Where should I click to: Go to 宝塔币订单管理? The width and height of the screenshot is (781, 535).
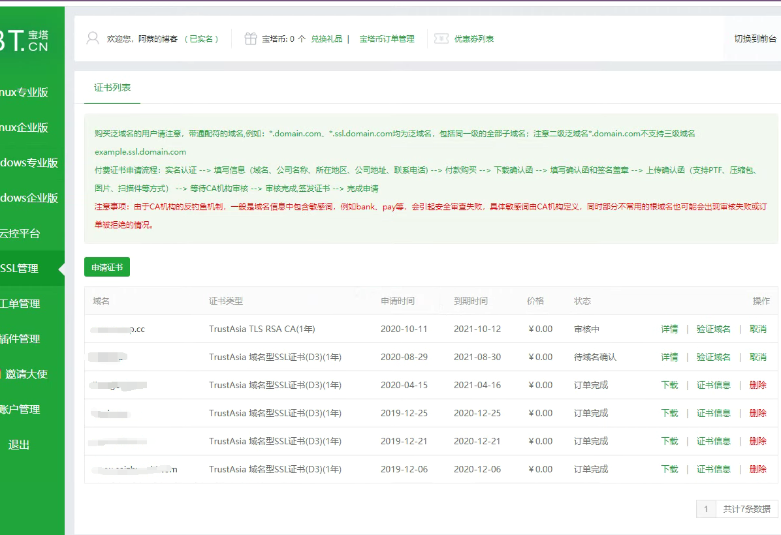387,38
